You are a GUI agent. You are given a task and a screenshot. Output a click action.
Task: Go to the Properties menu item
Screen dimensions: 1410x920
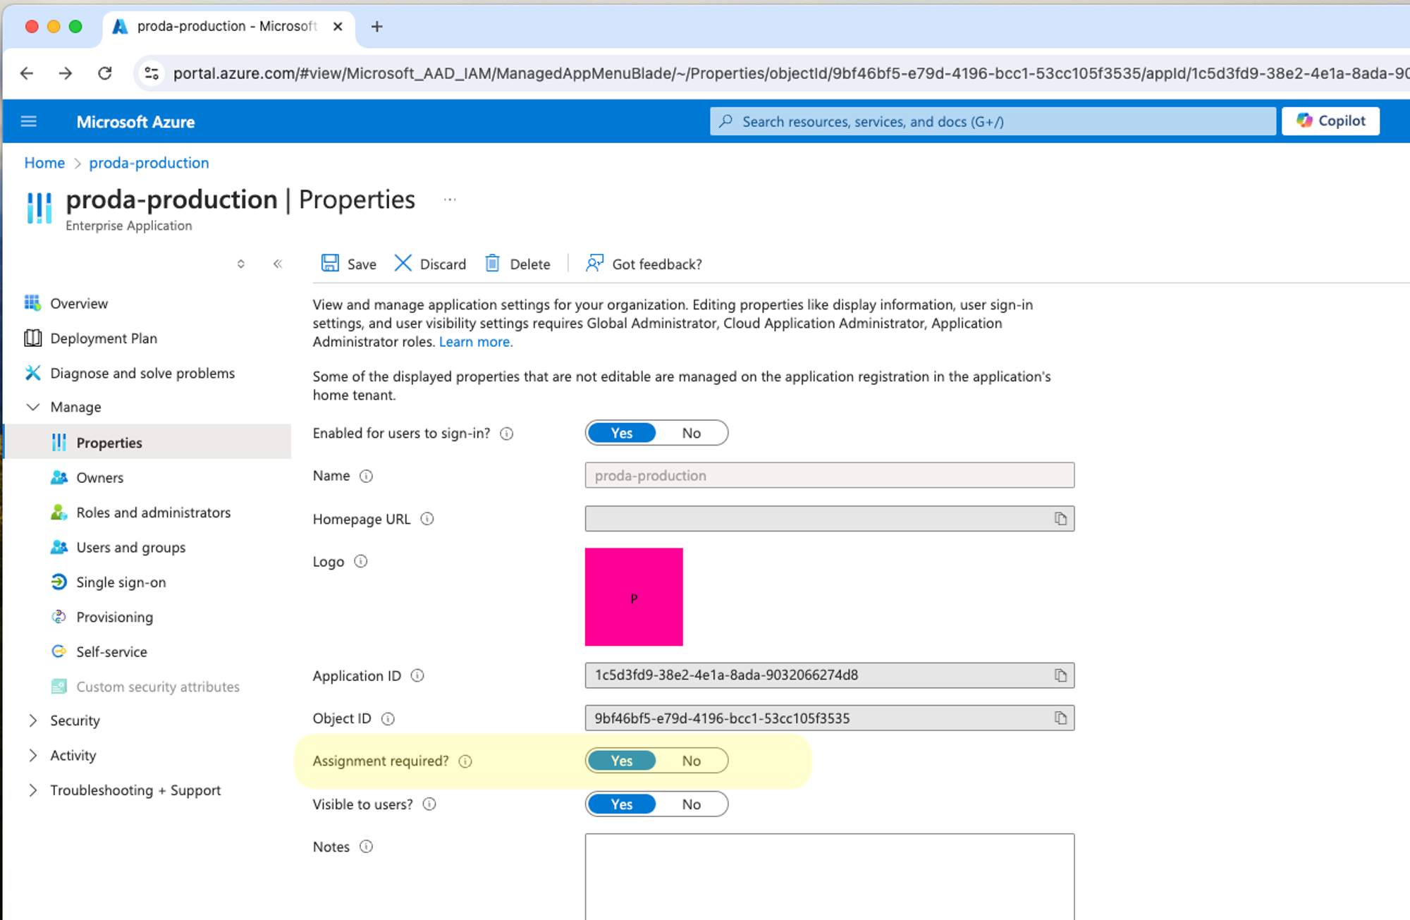coord(109,442)
